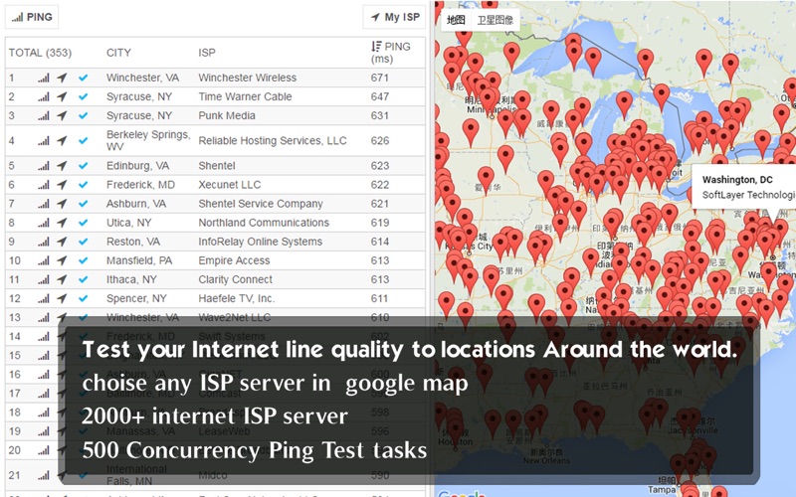Click the signal icon for Empire Access
Viewport: 796px width, 497px height.
[44, 261]
